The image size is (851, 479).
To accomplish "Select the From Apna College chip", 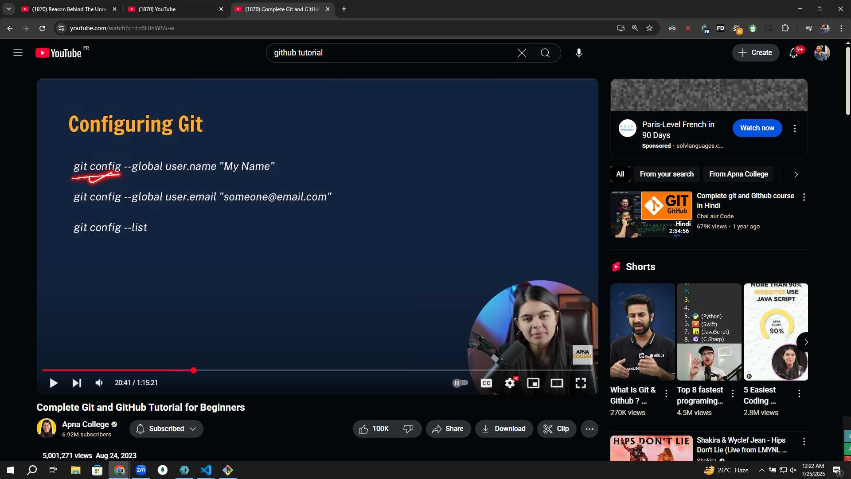I will coord(738,174).
